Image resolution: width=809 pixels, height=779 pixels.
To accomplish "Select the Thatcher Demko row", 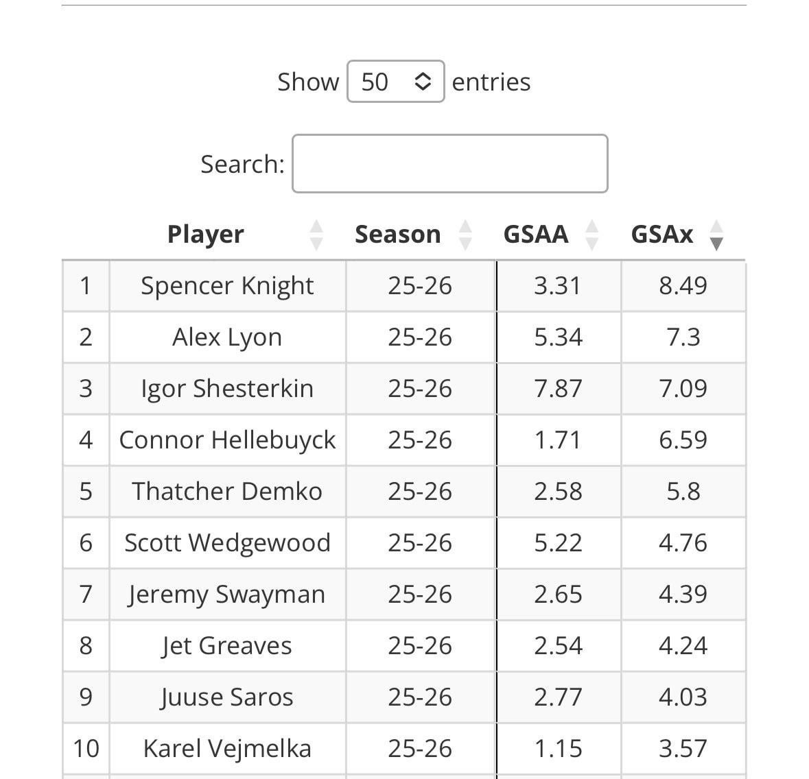I will click(227, 492).
